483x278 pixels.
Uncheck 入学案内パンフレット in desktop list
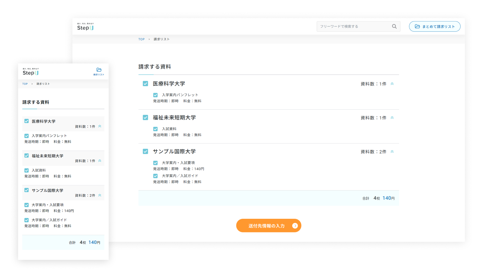click(155, 95)
